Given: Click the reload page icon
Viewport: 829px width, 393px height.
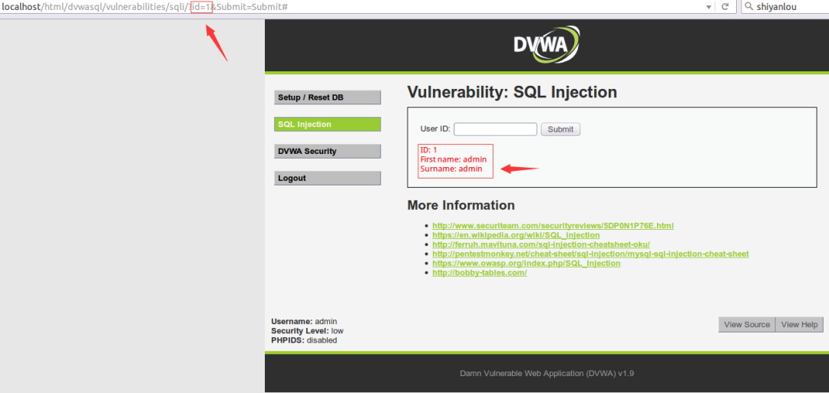Looking at the screenshot, I should (x=725, y=7).
